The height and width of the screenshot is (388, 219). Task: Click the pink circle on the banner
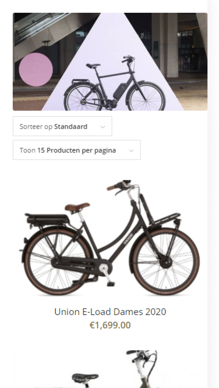tap(36, 69)
